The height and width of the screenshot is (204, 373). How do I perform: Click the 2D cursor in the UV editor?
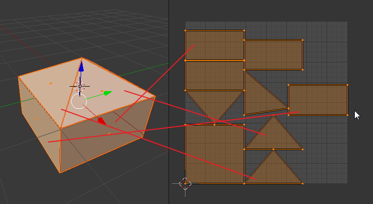pyautogui.click(x=185, y=183)
